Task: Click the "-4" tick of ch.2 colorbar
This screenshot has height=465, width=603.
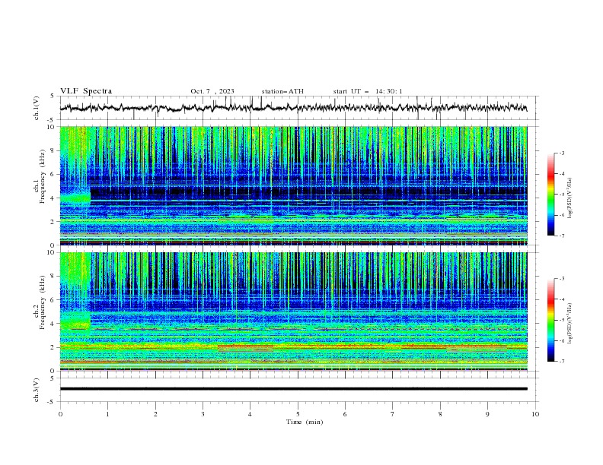Action: [562, 299]
